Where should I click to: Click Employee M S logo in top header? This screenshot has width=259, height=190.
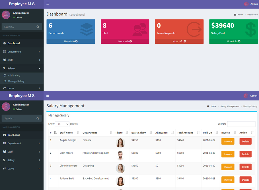pyautogui.click(x=22, y=4)
